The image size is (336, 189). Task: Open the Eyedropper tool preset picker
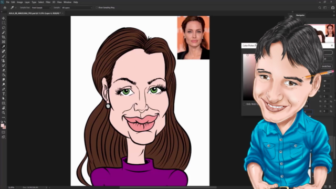click(13, 7)
